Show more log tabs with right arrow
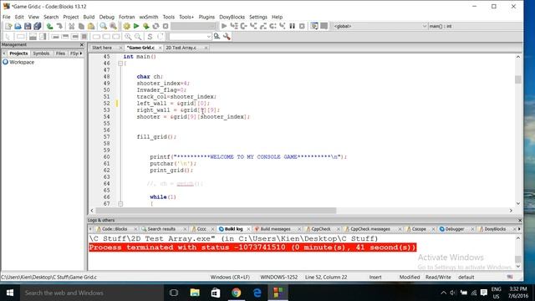 click(x=519, y=229)
